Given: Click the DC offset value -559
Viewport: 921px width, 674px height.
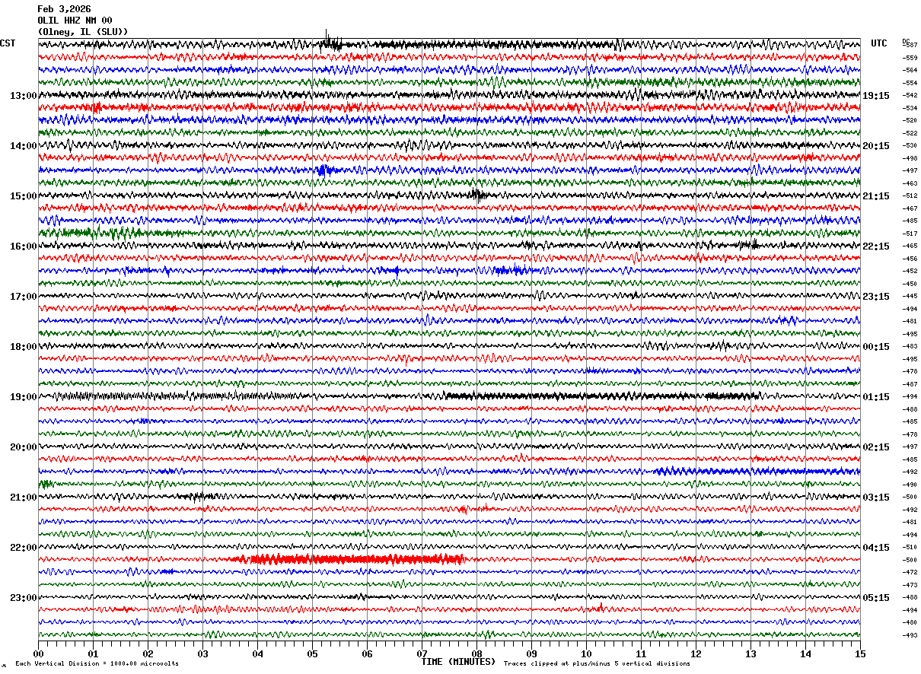Looking at the screenshot, I should click(x=910, y=58).
